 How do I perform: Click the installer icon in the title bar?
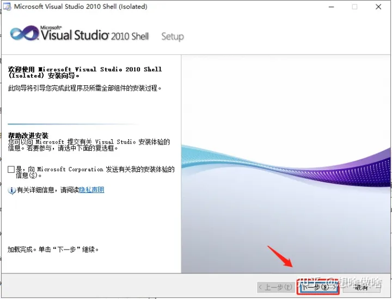pyautogui.click(x=7, y=7)
